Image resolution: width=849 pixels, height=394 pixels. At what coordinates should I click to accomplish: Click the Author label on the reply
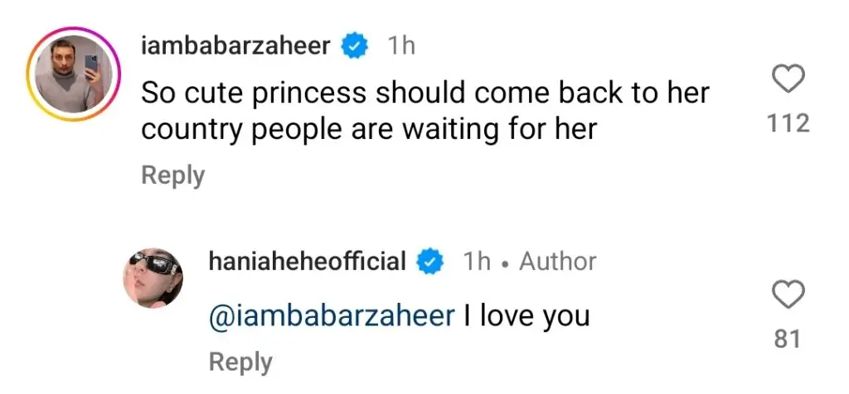pyautogui.click(x=558, y=262)
